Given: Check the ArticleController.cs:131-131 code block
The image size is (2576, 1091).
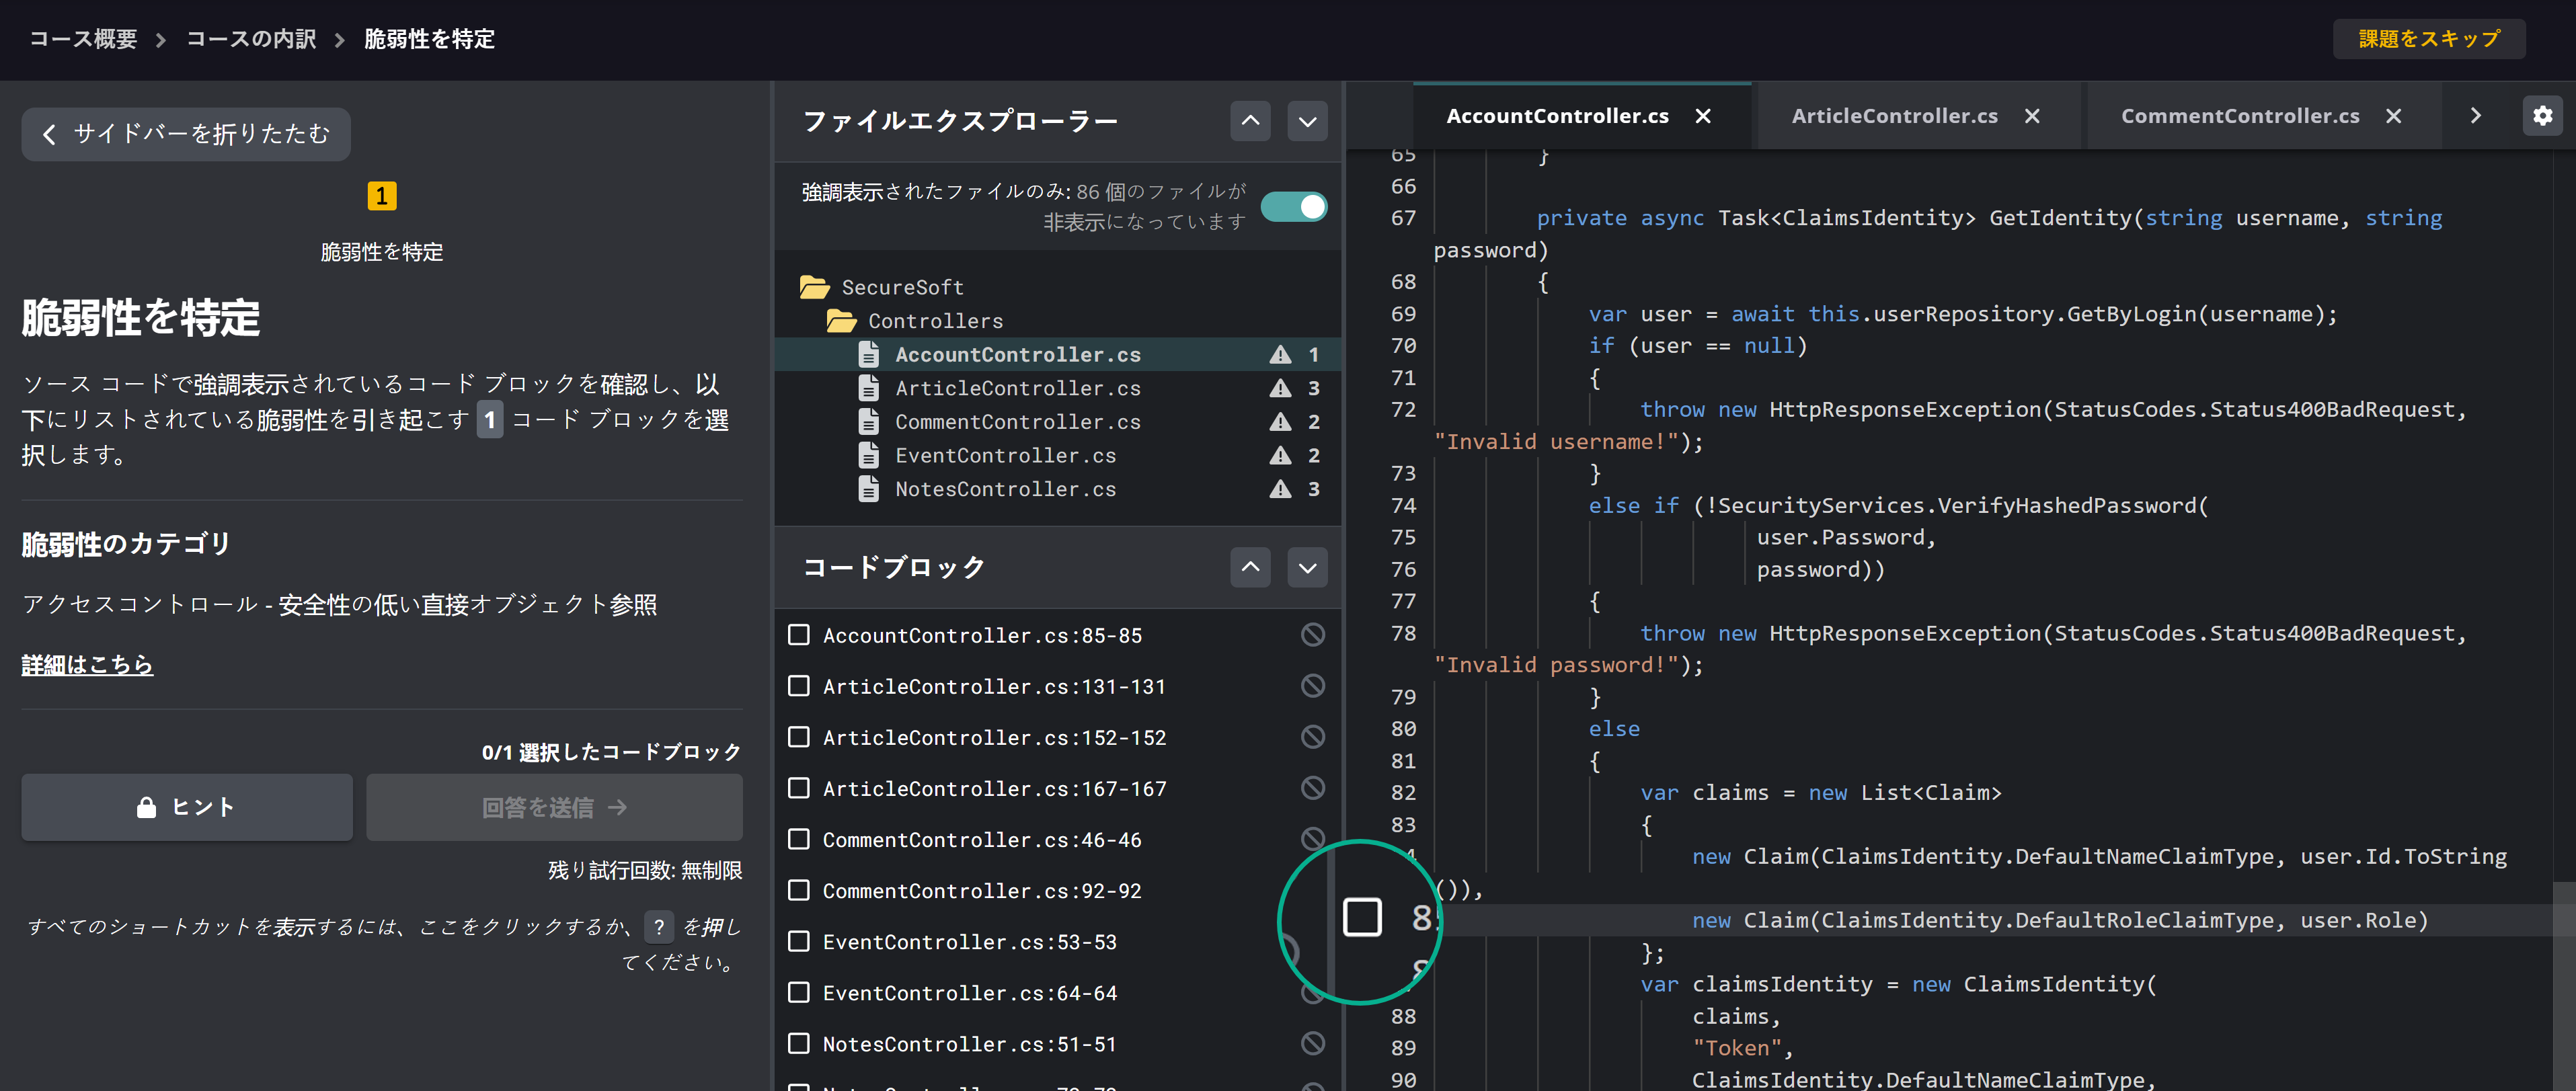Looking at the screenshot, I should point(798,686).
